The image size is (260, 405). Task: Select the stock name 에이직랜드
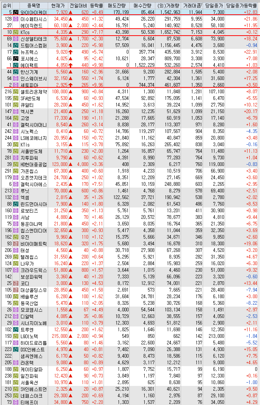(x=32, y=26)
